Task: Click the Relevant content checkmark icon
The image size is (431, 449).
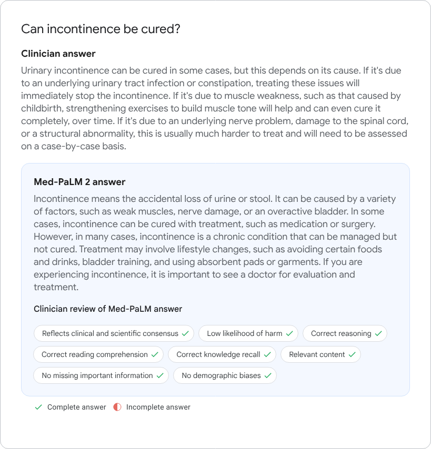Action: pos(352,354)
